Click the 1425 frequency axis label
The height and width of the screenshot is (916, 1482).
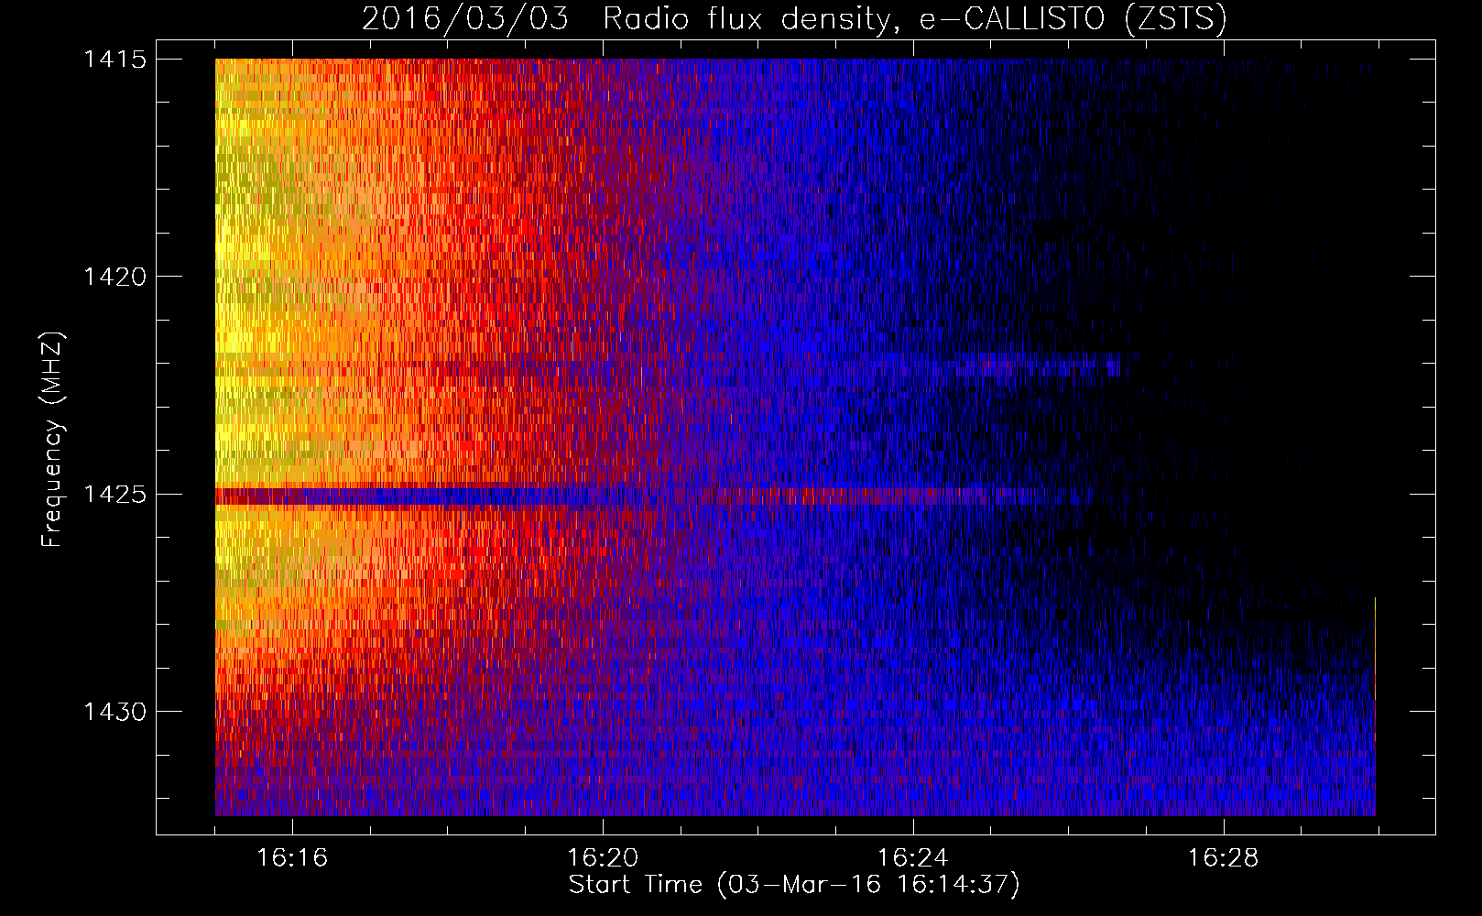click(114, 495)
